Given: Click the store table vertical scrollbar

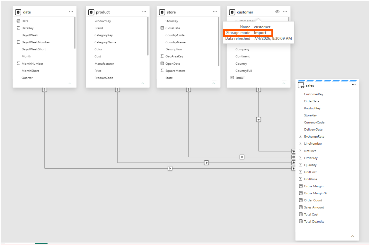Looking at the screenshot, I should click(219, 41).
